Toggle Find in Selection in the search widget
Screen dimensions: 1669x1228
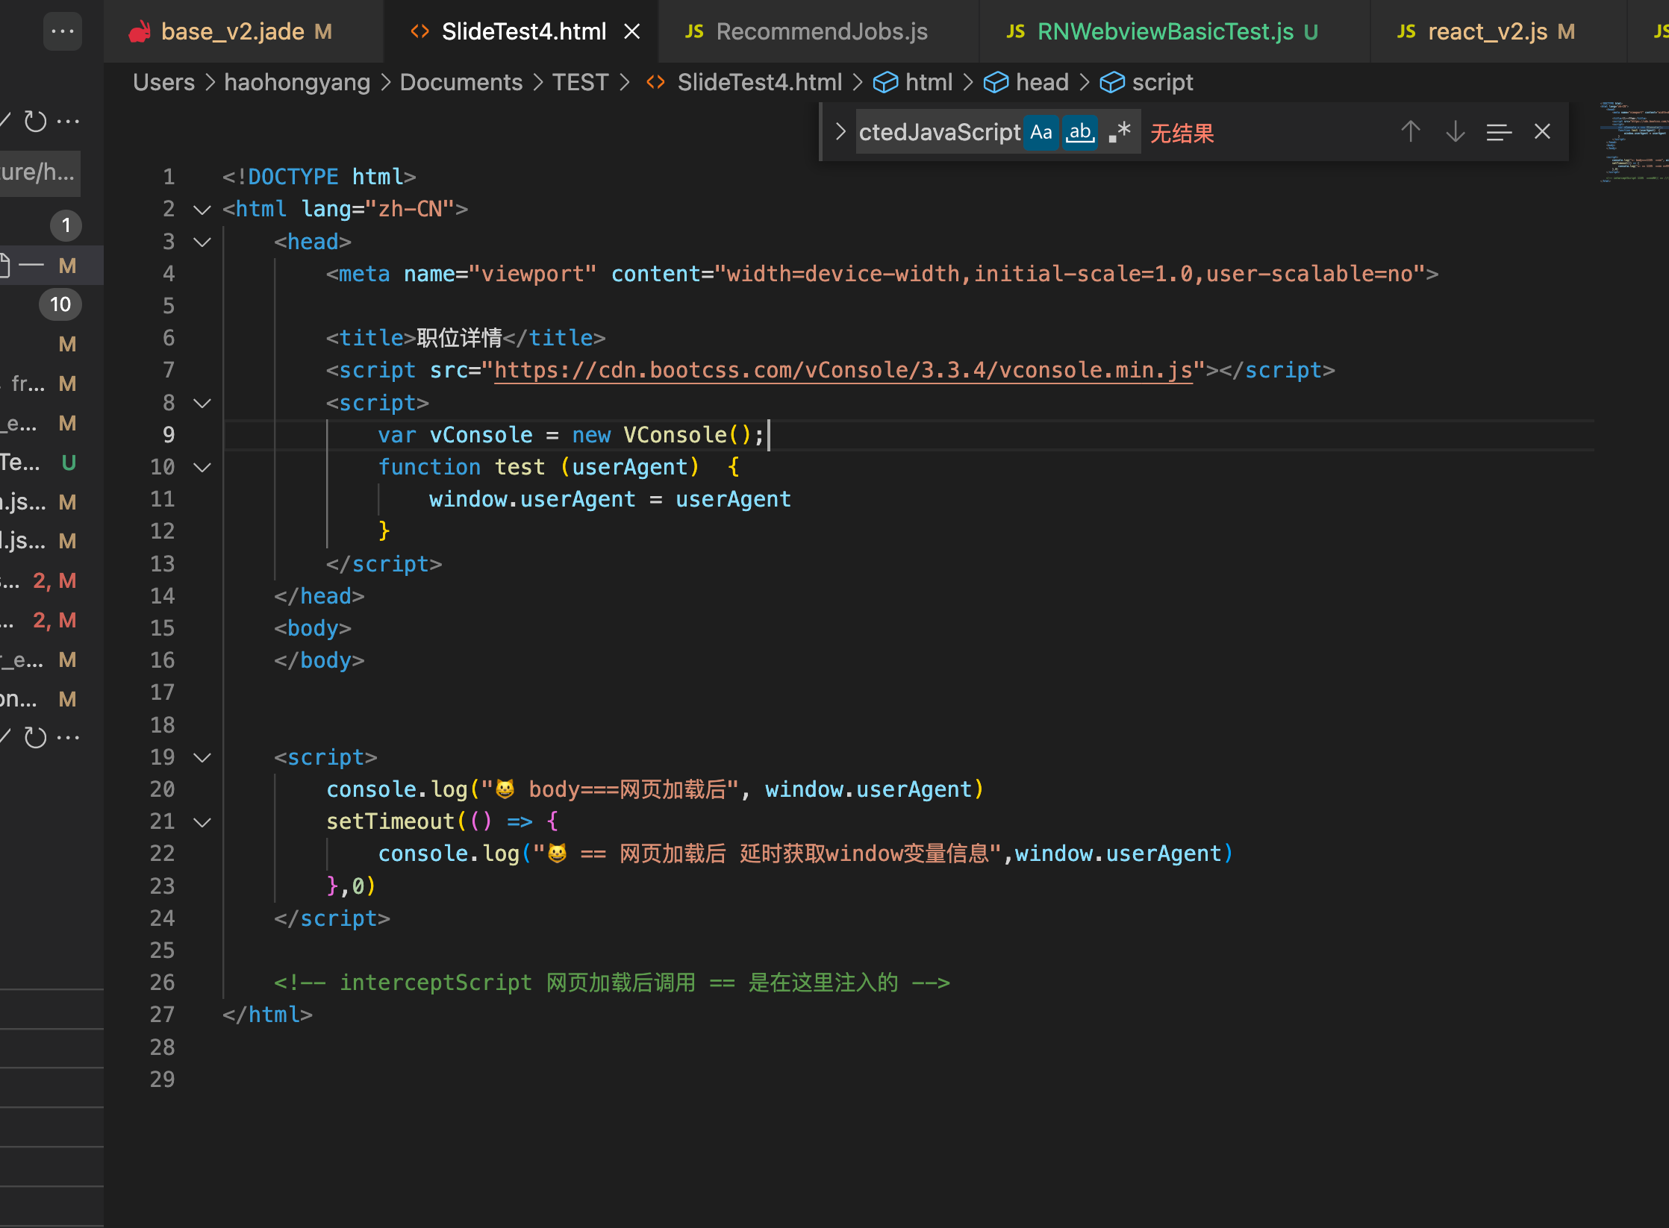[1499, 131]
